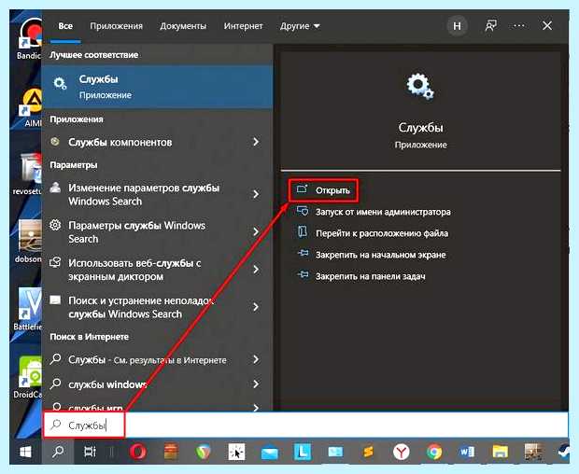This screenshot has width=579, height=474.
Task: Expand Параметры службы Windows Search arrow
Action: [x=256, y=231]
